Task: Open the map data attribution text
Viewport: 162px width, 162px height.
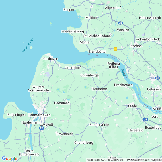Action: tap(124, 160)
